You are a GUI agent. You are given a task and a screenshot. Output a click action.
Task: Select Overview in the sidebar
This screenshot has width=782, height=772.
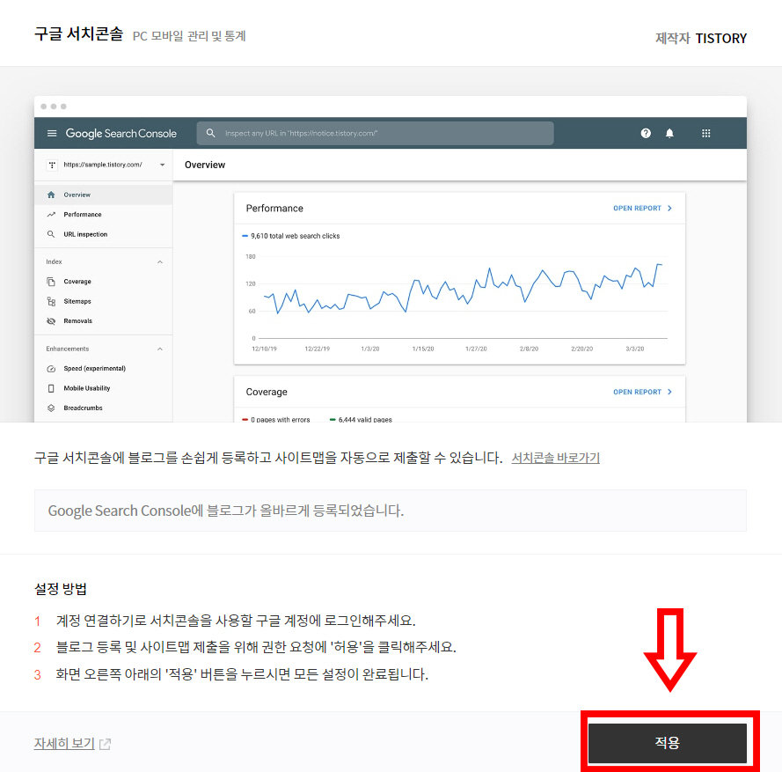pyautogui.click(x=103, y=195)
